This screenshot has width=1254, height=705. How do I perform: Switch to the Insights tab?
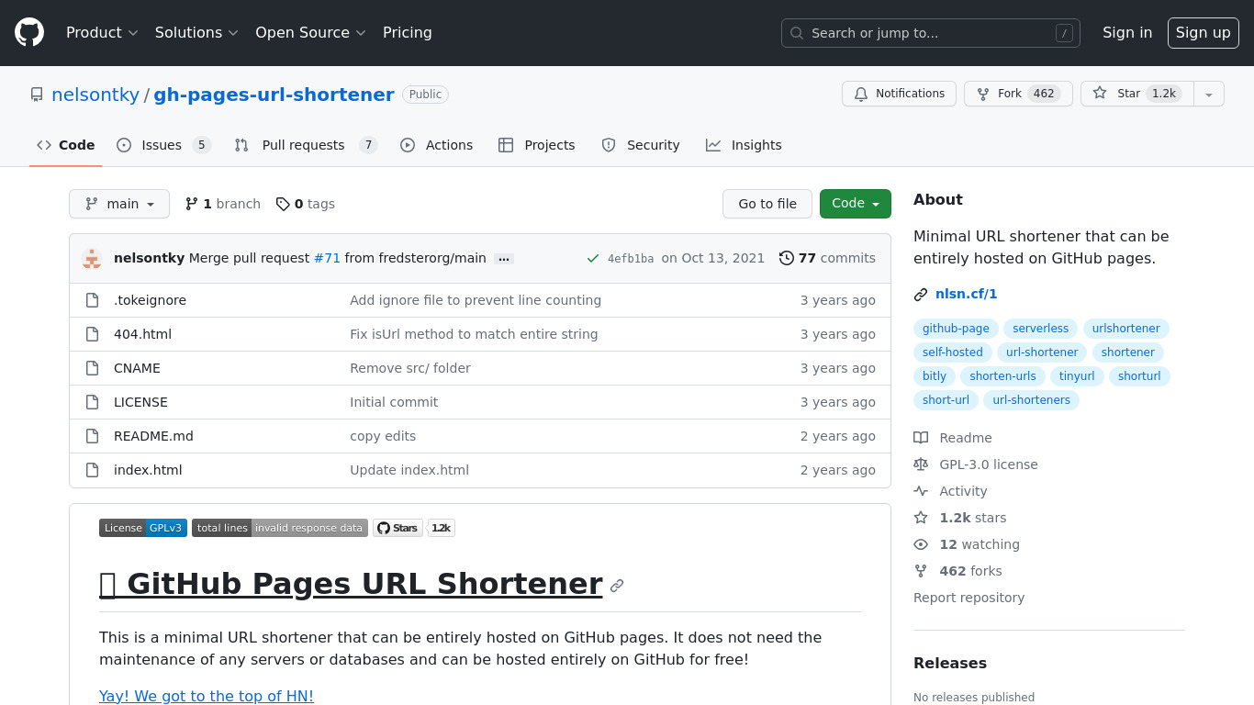[744, 145]
